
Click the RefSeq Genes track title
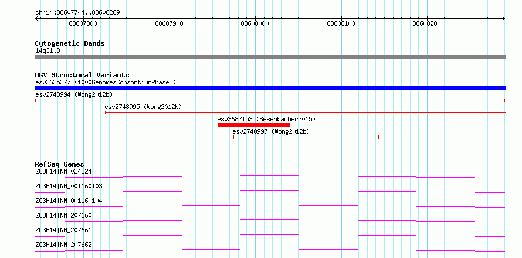59,164
